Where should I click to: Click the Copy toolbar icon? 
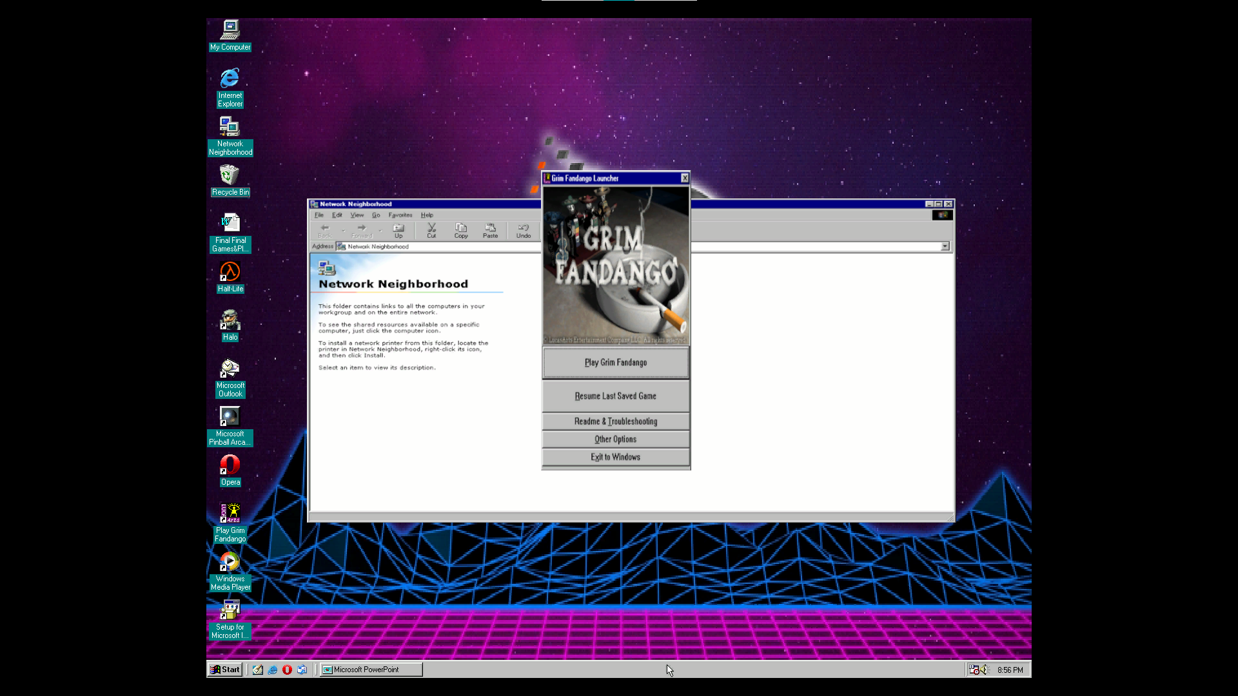point(461,230)
